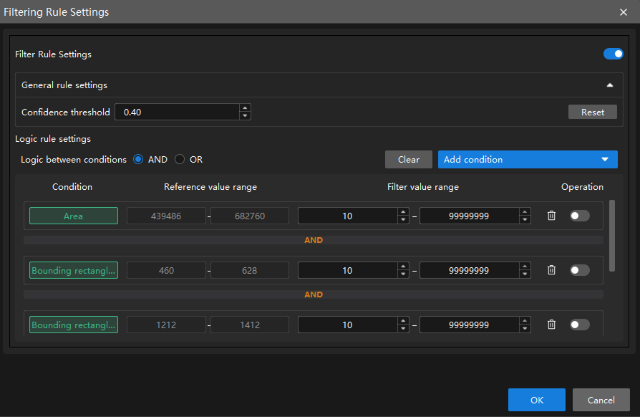
Task: Increase 1212-1412 row minimum filter value
Action: [x=403, y=321]
